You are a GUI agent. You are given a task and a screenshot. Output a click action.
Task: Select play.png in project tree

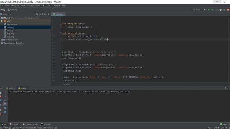tap(10, 34)
